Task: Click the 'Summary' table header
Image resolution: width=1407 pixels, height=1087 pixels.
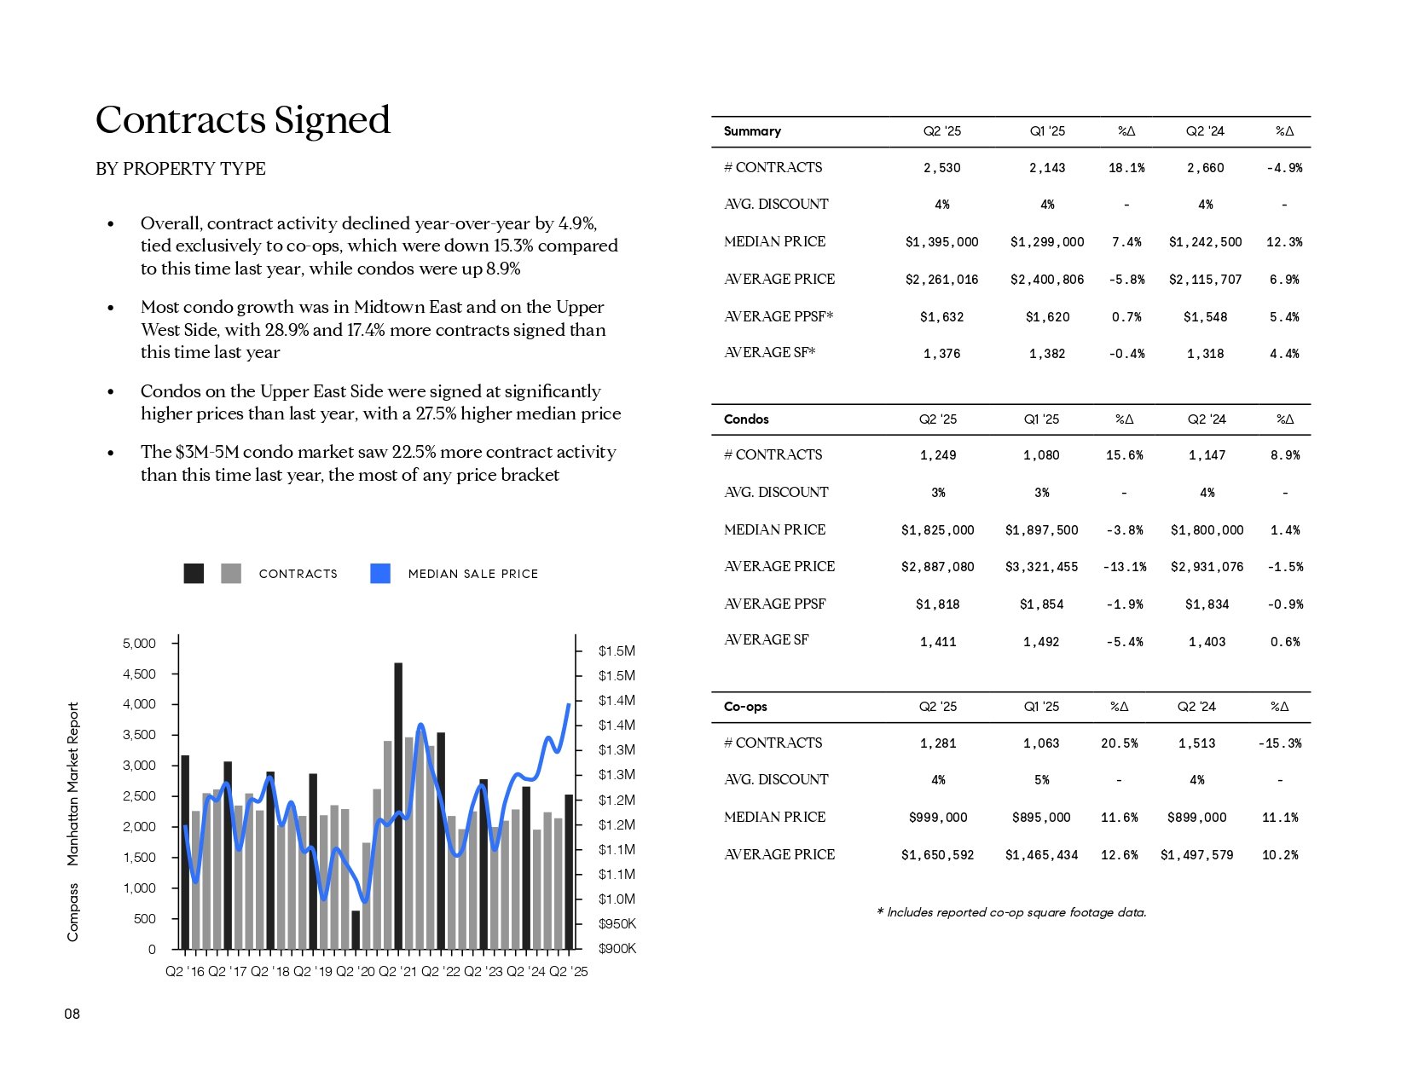Action: [x=752, y=131]
